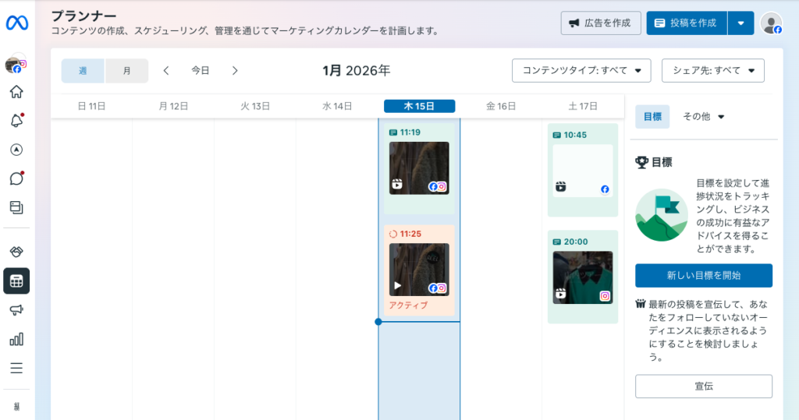Viewport: 799px width, 420px height.
Task: Click the Meta logo icon
Action: [17, 23]
